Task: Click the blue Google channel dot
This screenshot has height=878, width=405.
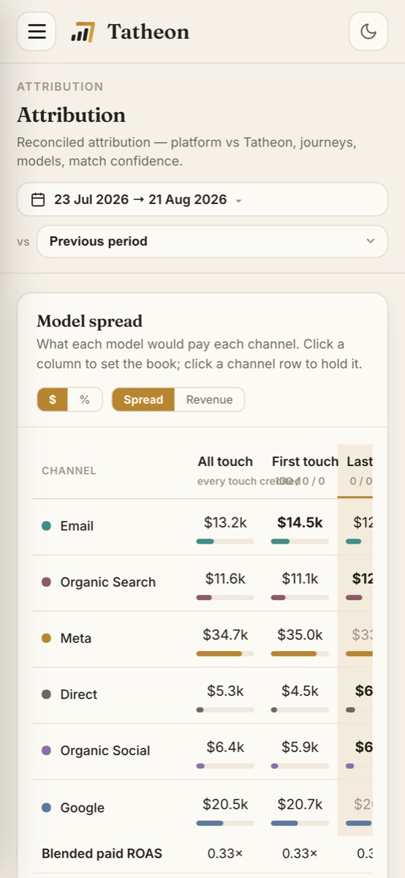Action: pyautogui.click(x=47, y=808)
